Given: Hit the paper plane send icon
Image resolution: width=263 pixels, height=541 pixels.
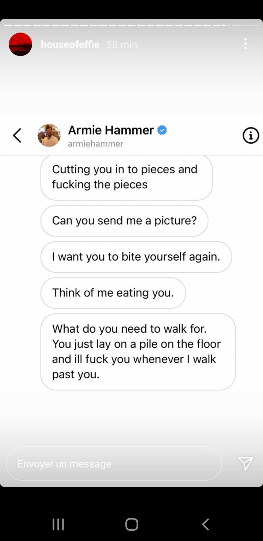Looking at the screenshot, I should pos(245,464).
